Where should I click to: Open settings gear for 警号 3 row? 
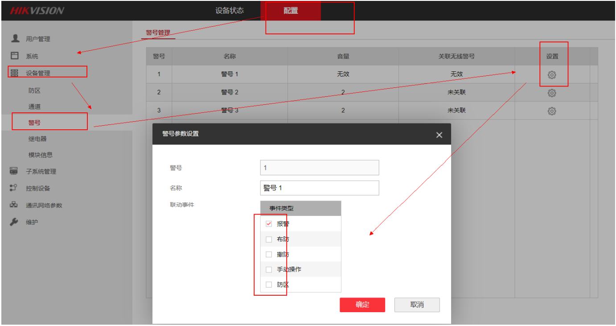coord(552,111)
